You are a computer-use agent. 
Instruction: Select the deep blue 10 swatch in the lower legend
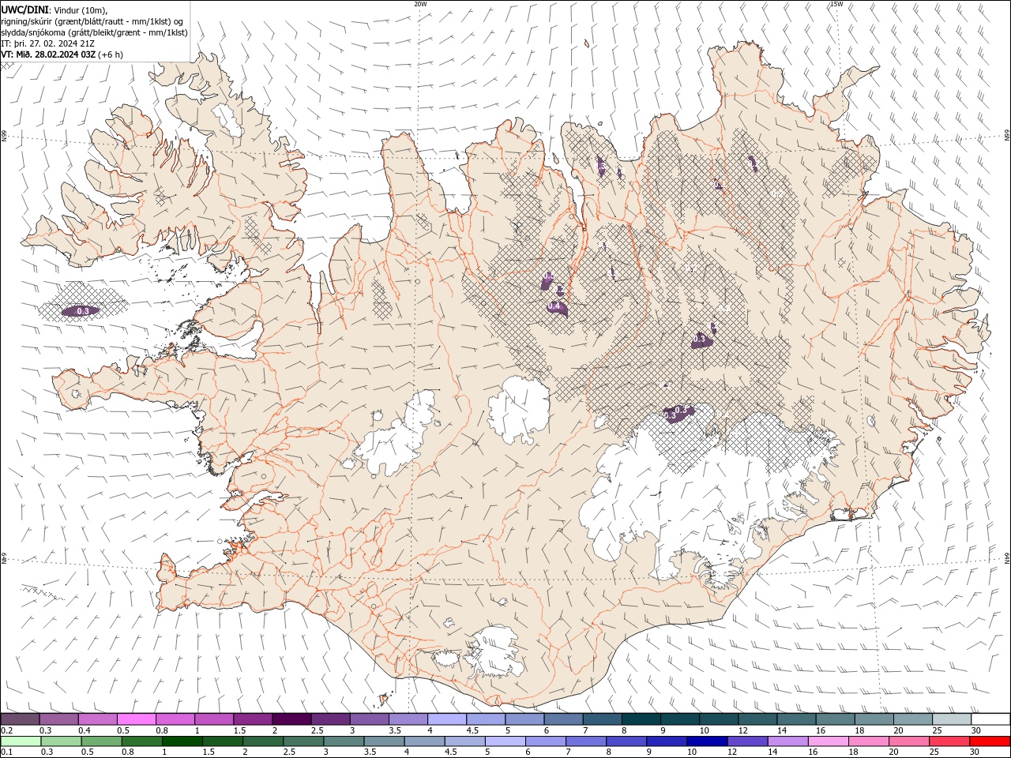(x=707, y=741)
